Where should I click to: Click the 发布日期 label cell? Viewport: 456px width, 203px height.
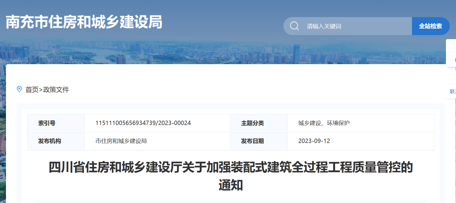click(x=252, y=141)
